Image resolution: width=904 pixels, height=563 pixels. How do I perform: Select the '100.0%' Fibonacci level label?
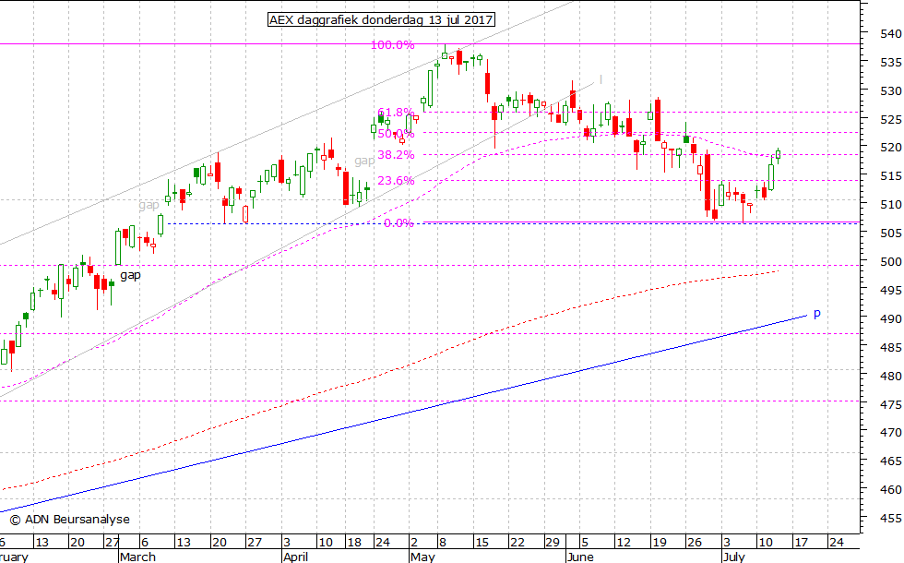point(392,45)
